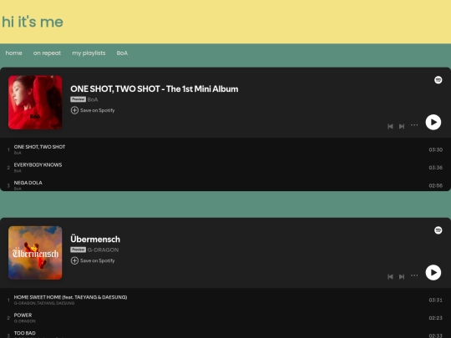Viewport: 451px width, 338px height.
Task: Click the Preview badge beside BoA
Action: click(78, 99)
